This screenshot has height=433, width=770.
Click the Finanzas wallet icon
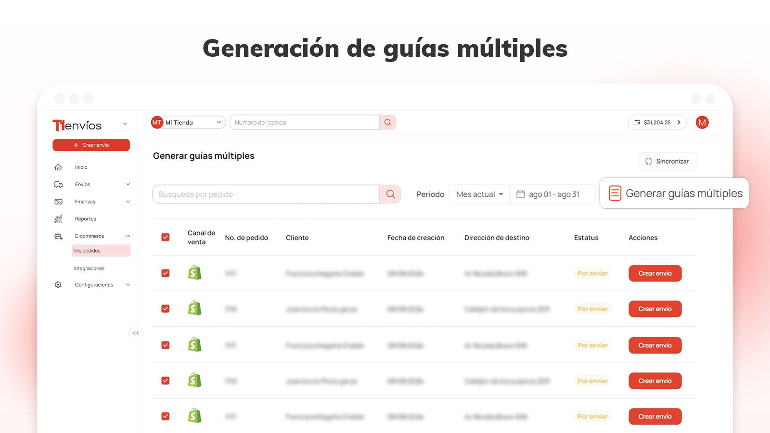pos(58,202)
